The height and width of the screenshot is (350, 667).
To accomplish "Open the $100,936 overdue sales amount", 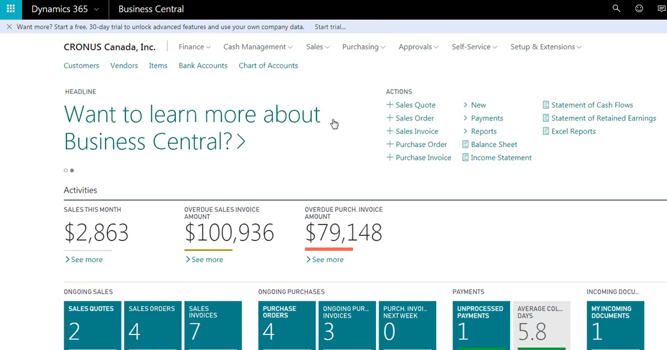I will [229, 233].
